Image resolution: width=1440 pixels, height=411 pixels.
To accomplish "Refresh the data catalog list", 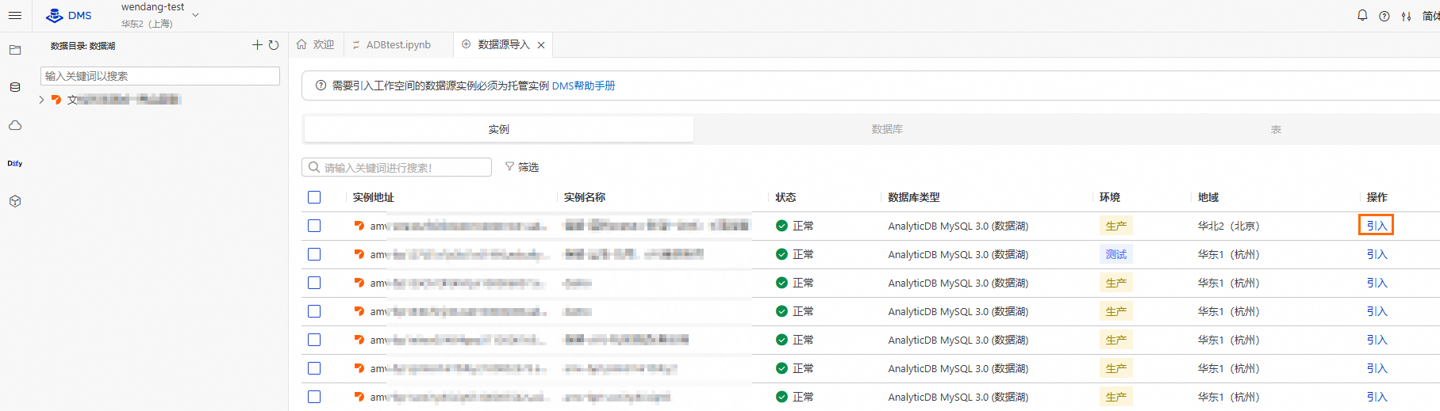I will [274, 45].
